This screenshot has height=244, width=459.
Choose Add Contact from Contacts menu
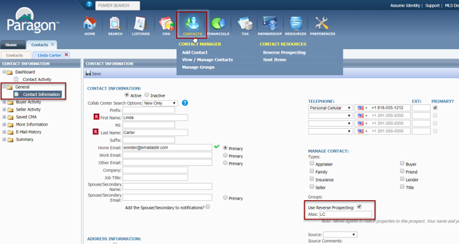click(195, 52)
